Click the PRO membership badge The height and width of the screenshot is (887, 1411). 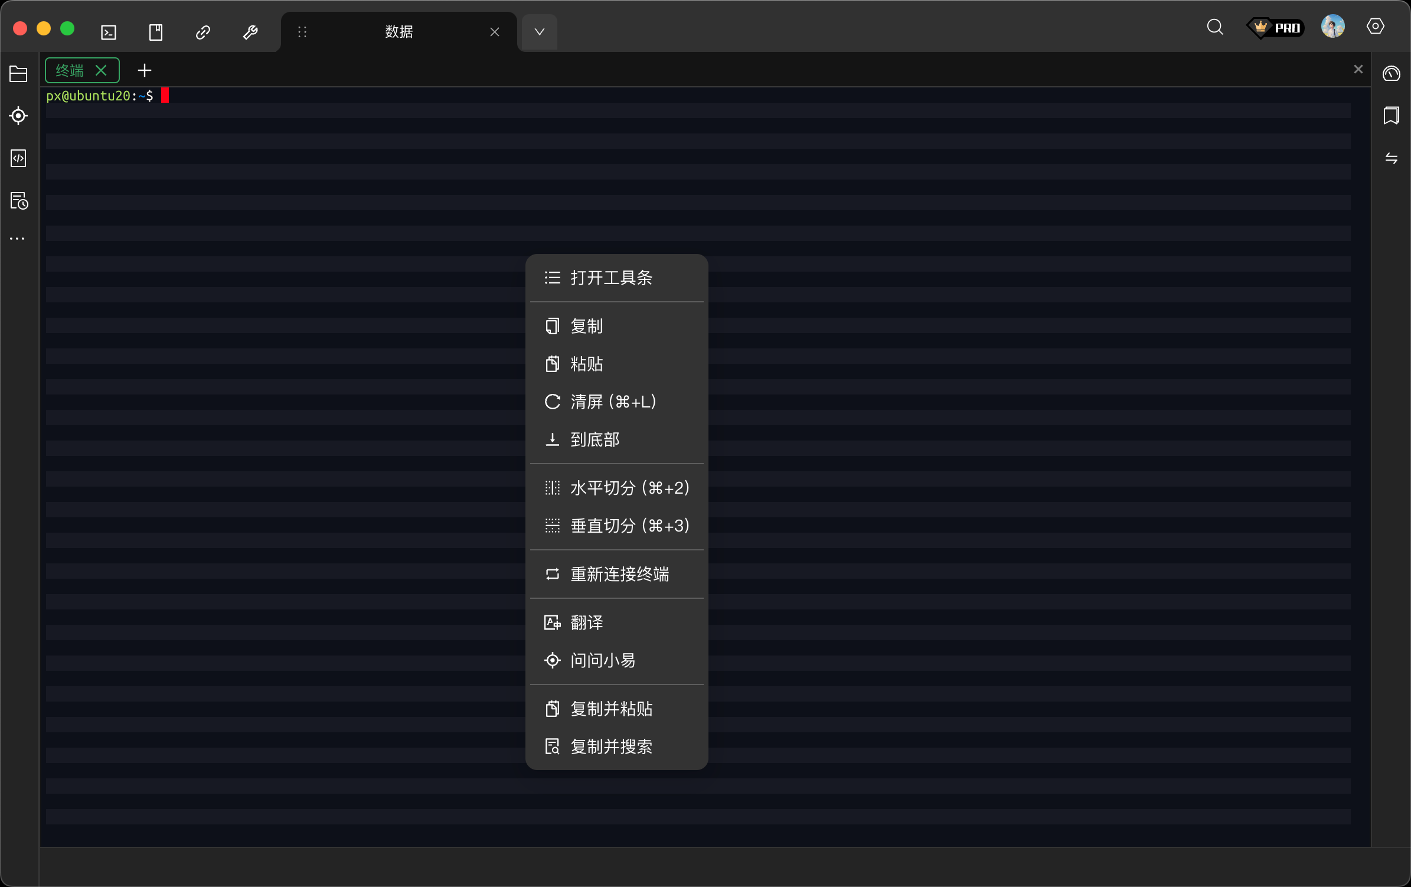point(1275,28)
